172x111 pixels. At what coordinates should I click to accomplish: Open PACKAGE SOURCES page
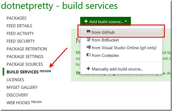(25, 64)
